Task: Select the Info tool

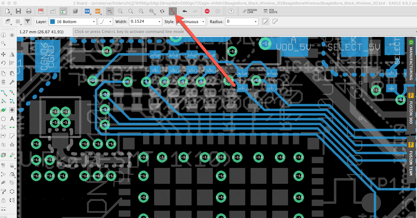Action: (3, 35)
